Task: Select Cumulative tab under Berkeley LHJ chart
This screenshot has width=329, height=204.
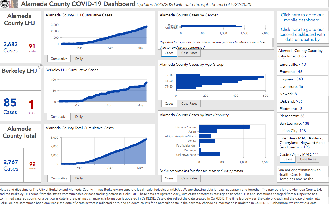Action: click(x=59, y=117)
